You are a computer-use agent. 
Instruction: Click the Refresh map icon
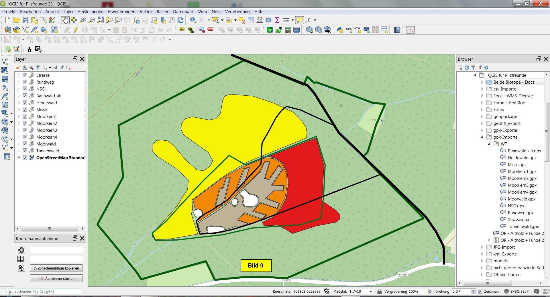coord(180,20)
